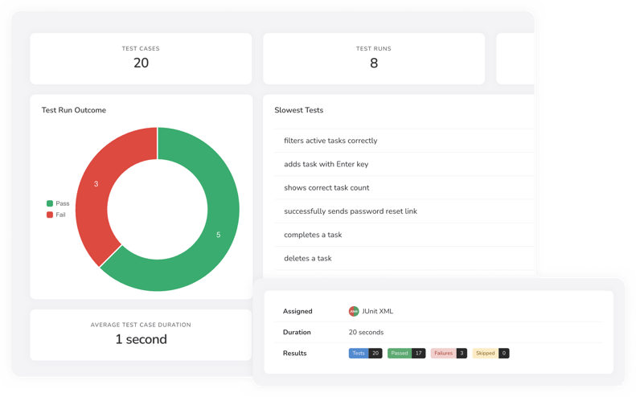Click the yellow Skipped 0 badge
The height and width of the screenshot is (397, 636).
tap(490, 353)
